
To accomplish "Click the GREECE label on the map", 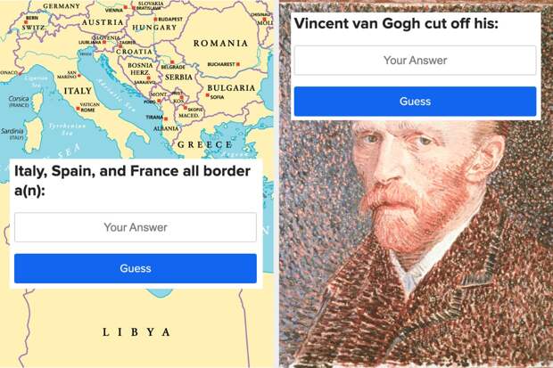I will coord(204,144).
